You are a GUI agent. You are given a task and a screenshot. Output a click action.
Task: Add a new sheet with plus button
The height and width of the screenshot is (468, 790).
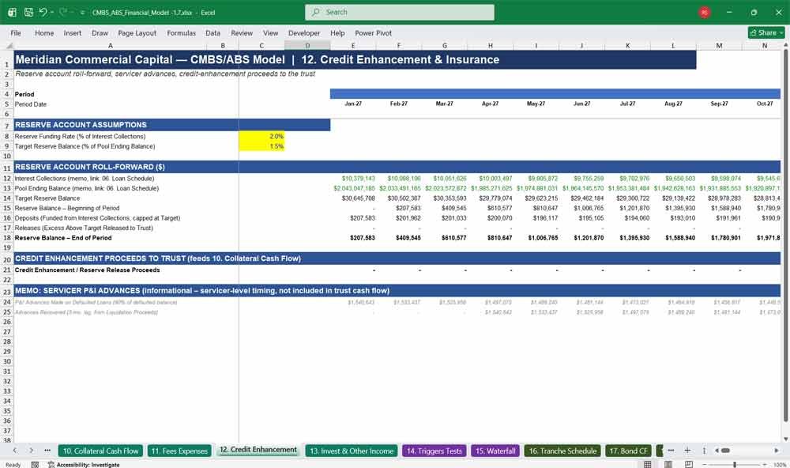click(687, 451)
